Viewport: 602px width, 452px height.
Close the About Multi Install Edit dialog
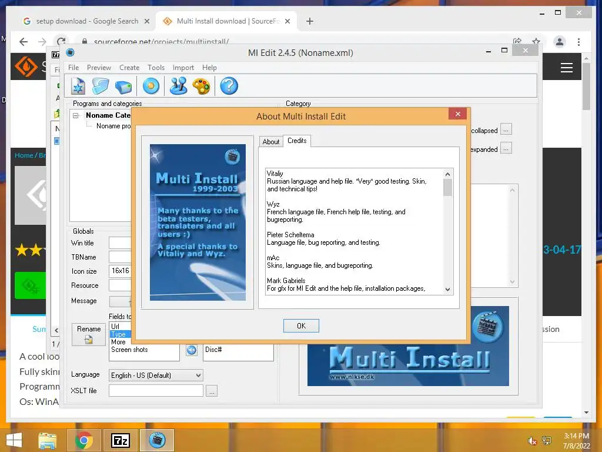click(457, 114)
